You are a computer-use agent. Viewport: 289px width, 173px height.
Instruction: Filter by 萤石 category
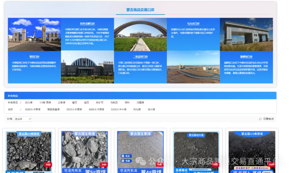(75, 103)
